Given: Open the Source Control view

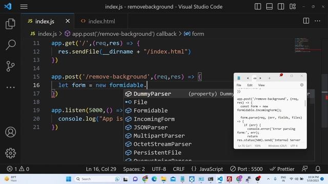Looking at the screenshot, I should pos(10,66).
